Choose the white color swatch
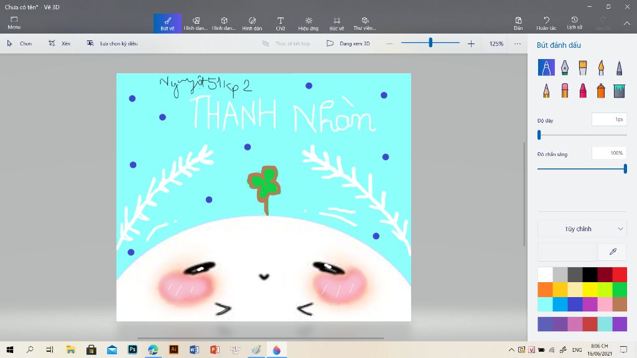 point(545,275)
